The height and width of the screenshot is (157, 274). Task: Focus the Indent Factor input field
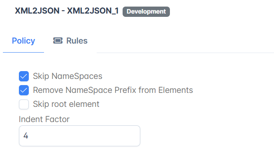pyautogui.click(x=79, y=136)
